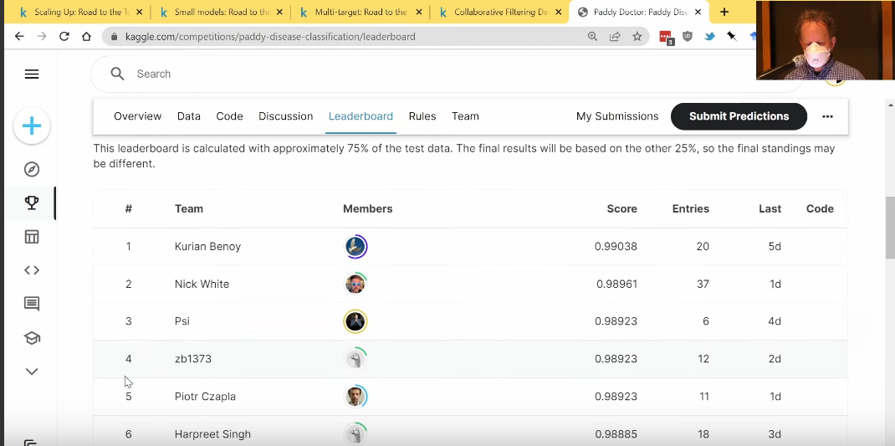The width and height of the screenshot is (895, 446).
Task: Open the Rules tab
Action: [422, 116]
